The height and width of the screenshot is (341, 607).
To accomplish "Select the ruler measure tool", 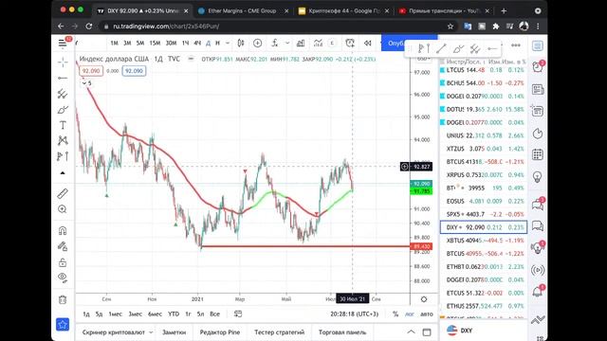I will pos(63,193).
